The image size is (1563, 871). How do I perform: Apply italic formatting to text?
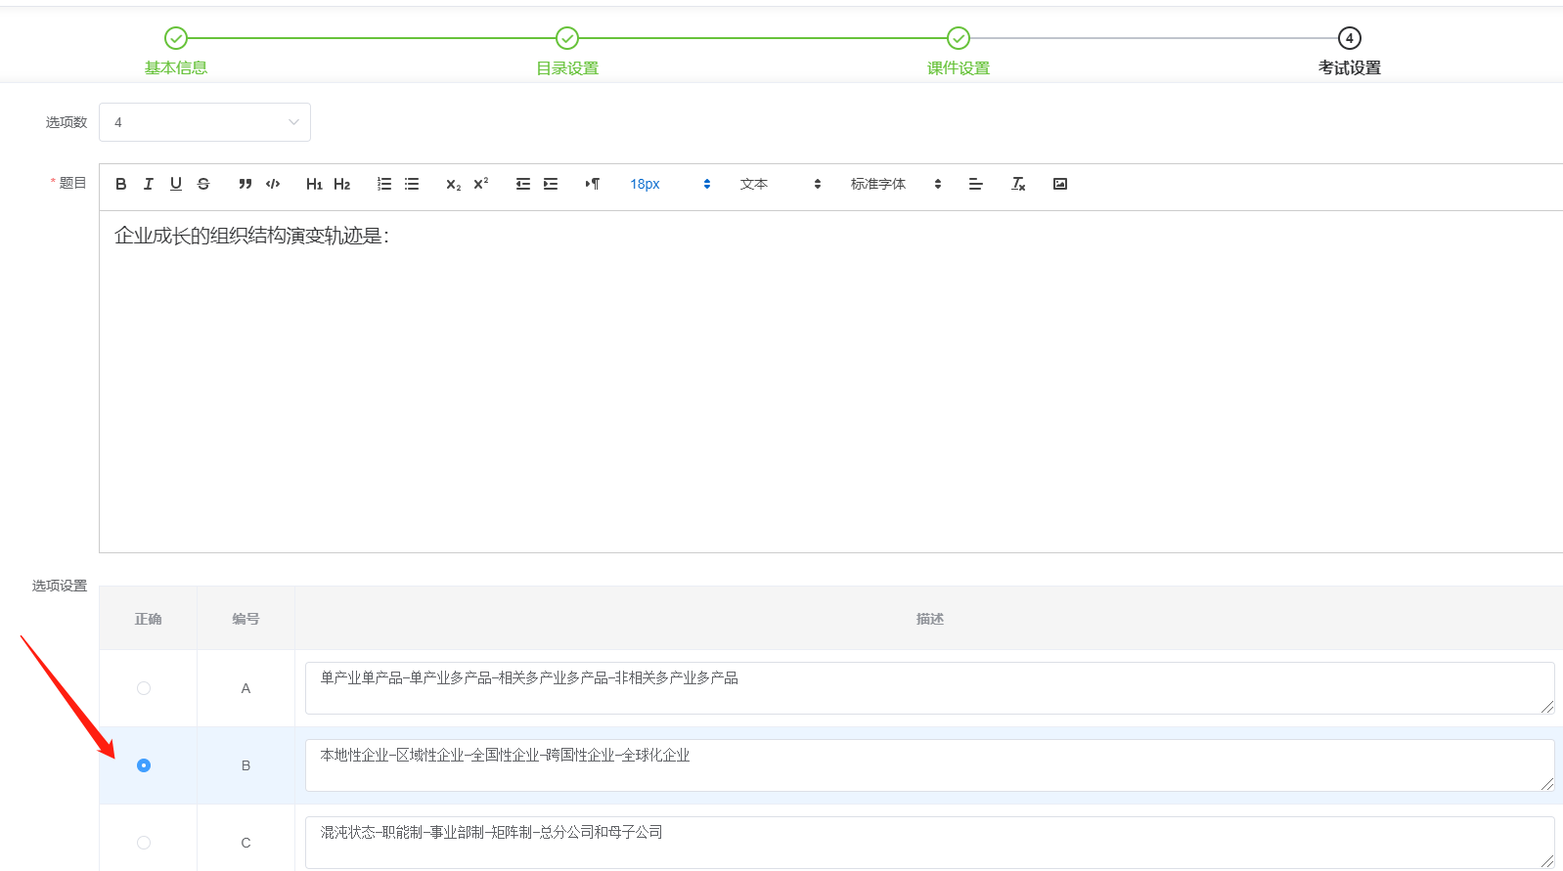149,184
